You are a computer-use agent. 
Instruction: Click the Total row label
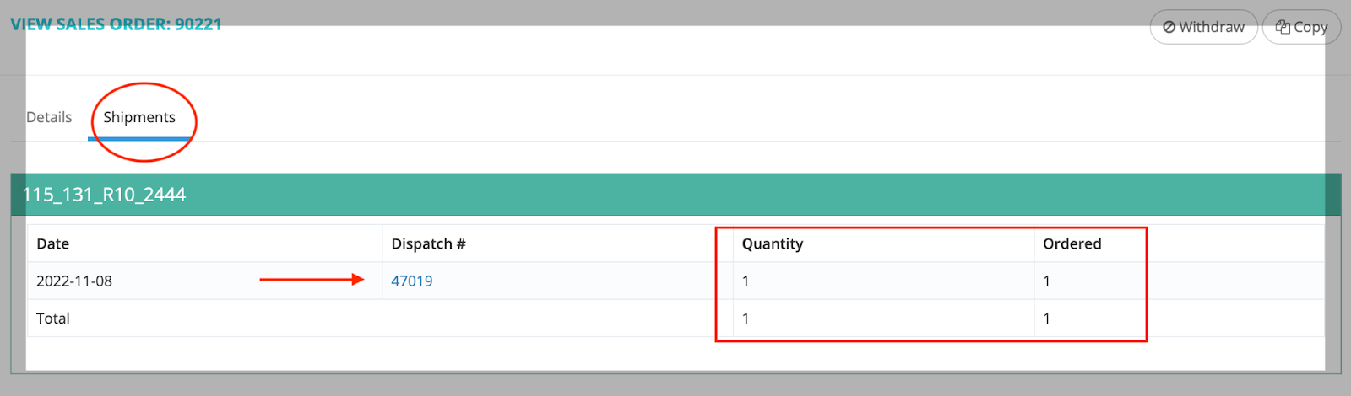(53, 318)
